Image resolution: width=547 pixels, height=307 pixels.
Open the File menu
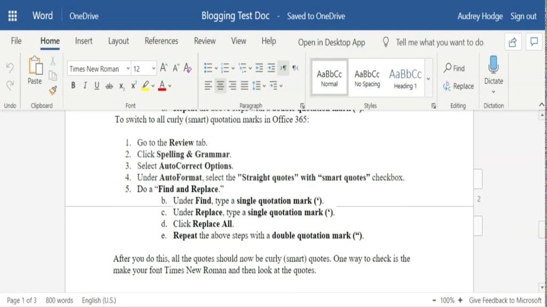coord(16,41)
